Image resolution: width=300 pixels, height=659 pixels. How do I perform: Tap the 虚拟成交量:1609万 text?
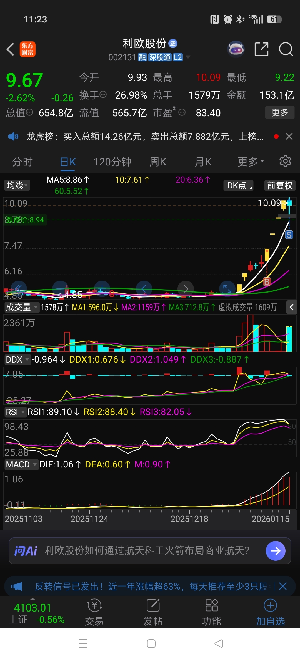click(x=247, y=307)
